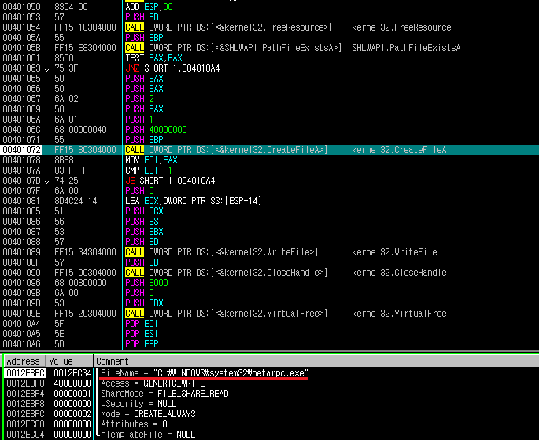Select PUSH 0 at address 0040109B
This screenshot has width=539, height=440.
(139, 293)
